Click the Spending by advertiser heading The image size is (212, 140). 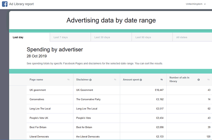point(55,50)
